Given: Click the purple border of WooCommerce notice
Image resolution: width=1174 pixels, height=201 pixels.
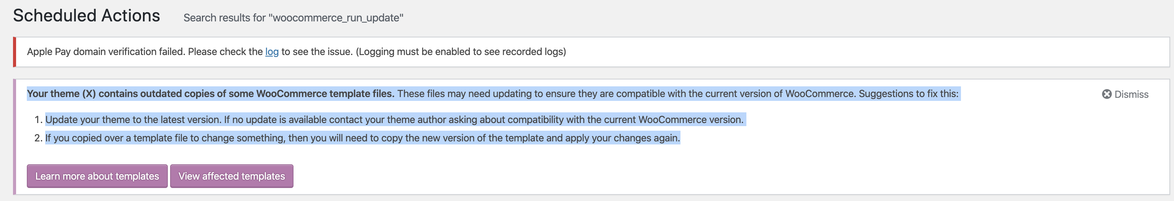Looking at the screenshot, I should click(15, 137).
